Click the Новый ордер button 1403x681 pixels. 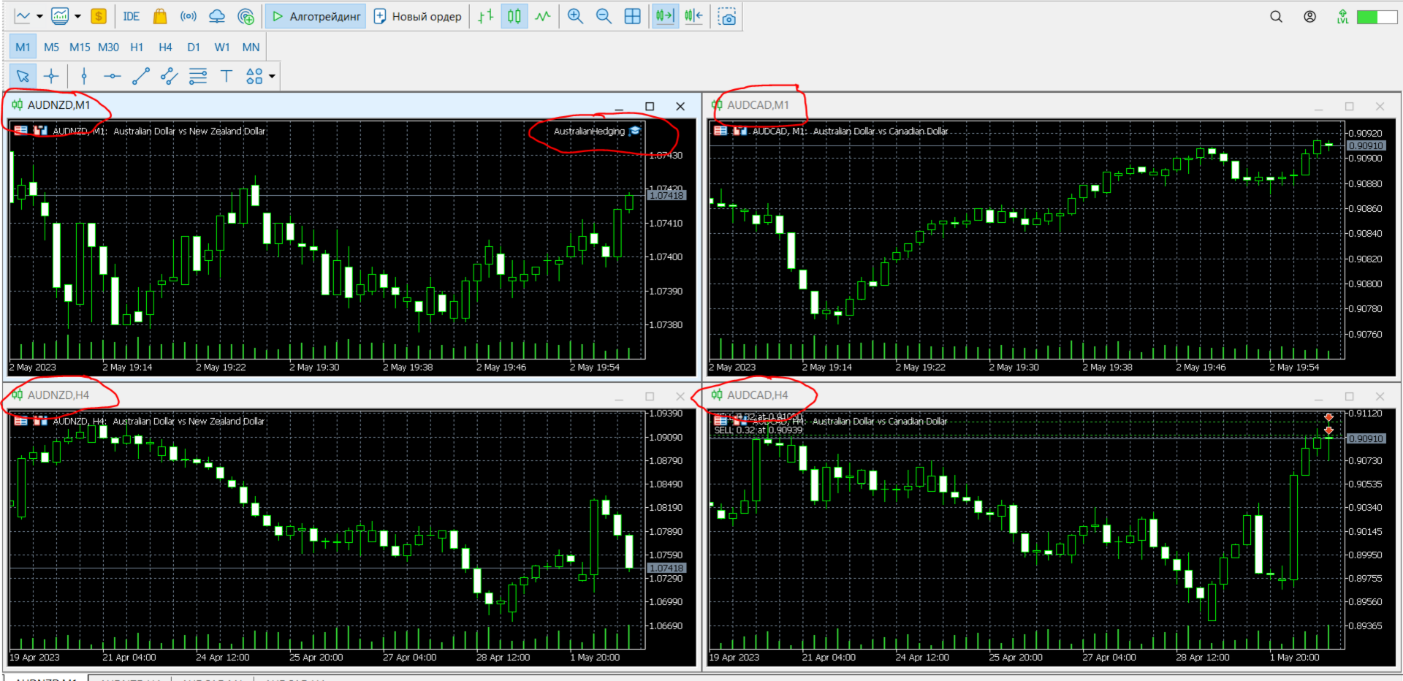418,17
